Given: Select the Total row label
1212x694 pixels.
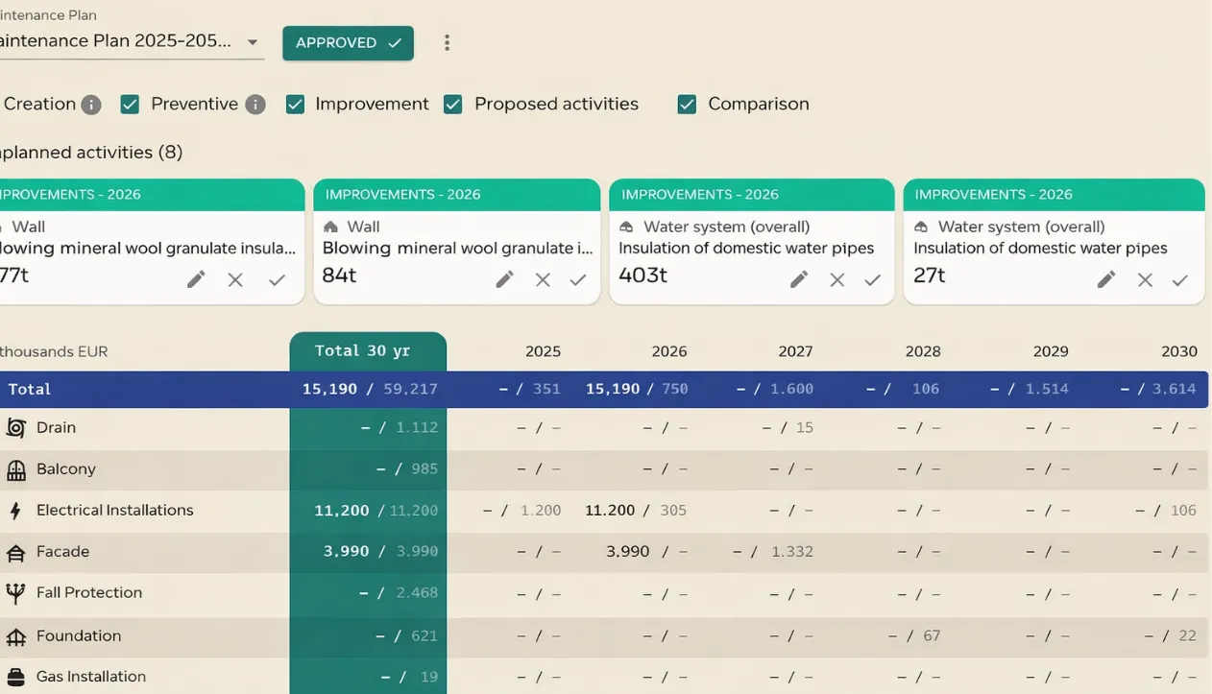Looking at the screenshot, I should [30, 390].
